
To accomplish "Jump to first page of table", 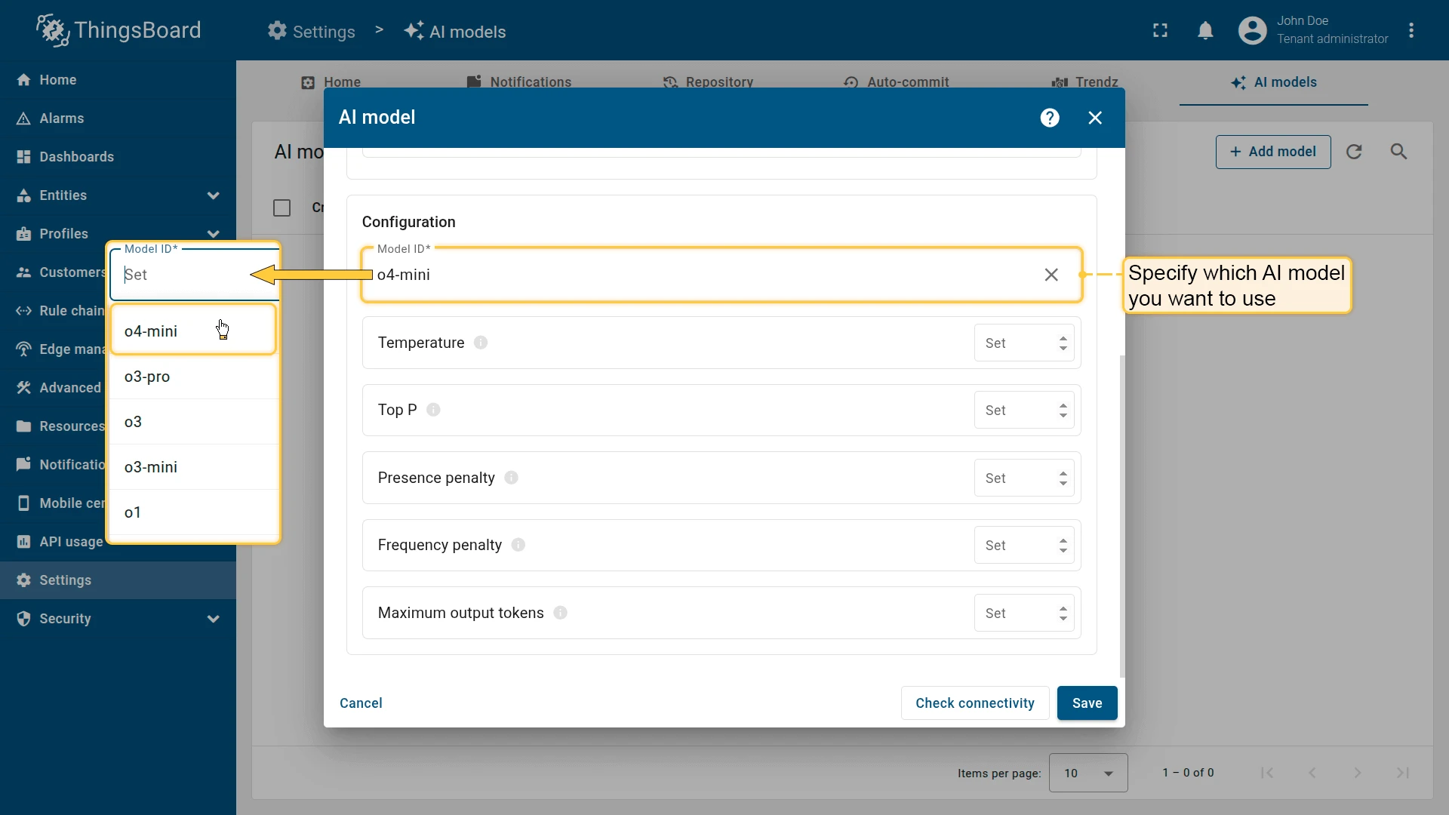I will (x=1267, y=773).
